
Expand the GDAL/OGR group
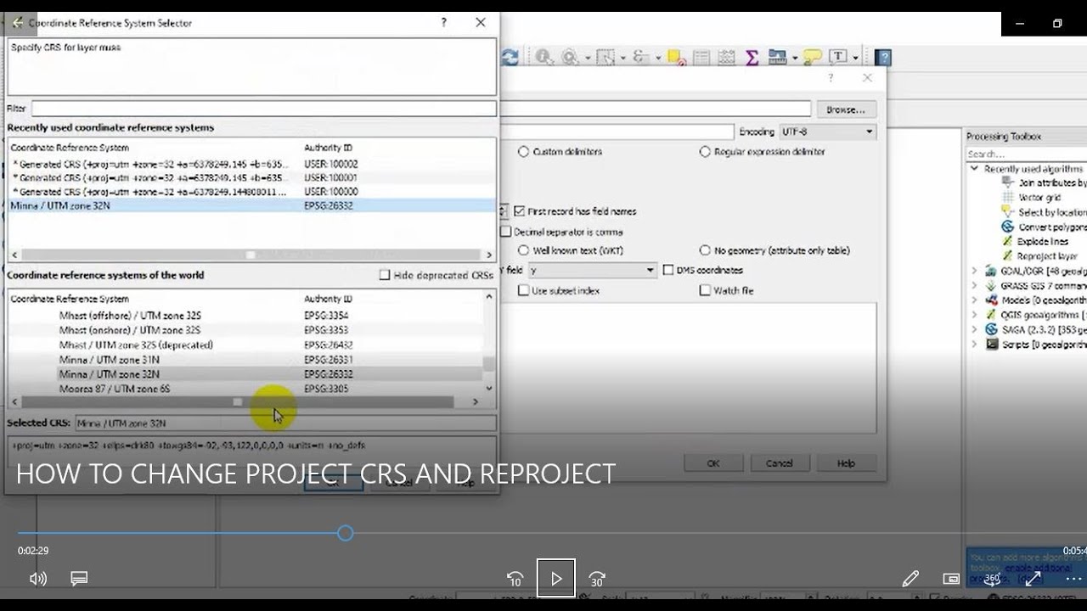tap(974, 271)
